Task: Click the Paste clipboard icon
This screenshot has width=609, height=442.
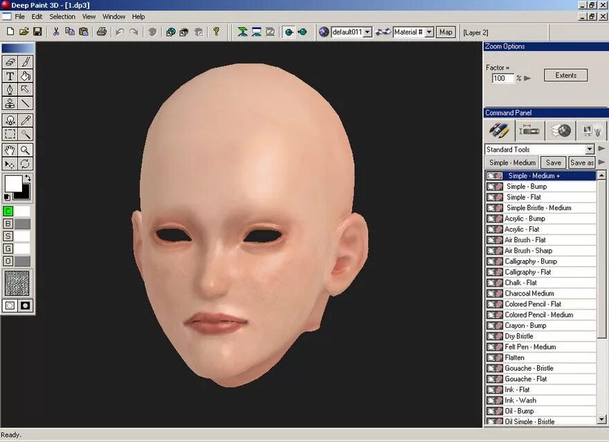Action: point(84,32)
